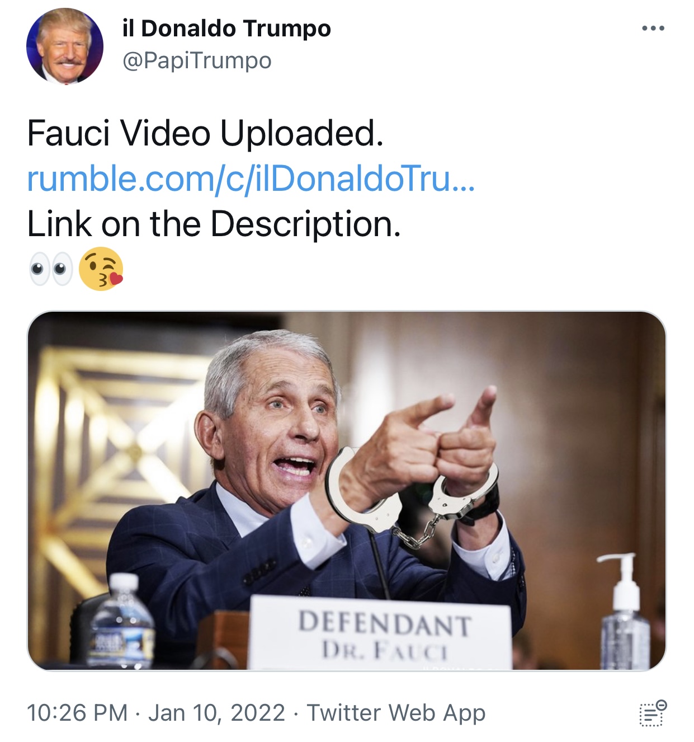The height and width of the screenshot is (742, 694).
Task: Open the il Donaldo Trumpo display name
Action: [226, 29]
